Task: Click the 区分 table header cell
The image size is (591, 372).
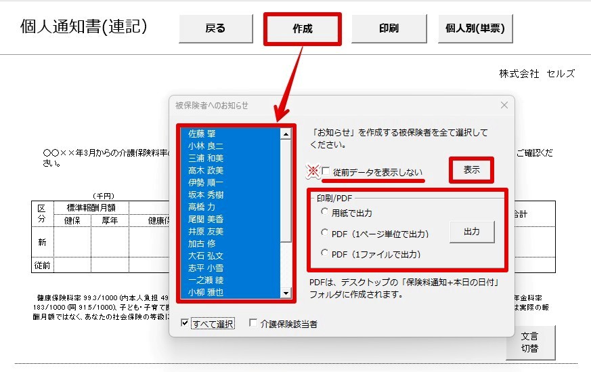Action: click(x=42, y=213)
